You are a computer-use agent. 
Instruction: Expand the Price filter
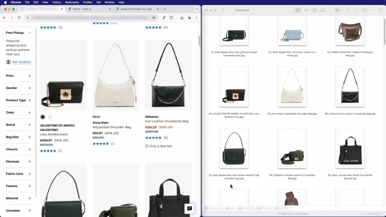[30, 76]
